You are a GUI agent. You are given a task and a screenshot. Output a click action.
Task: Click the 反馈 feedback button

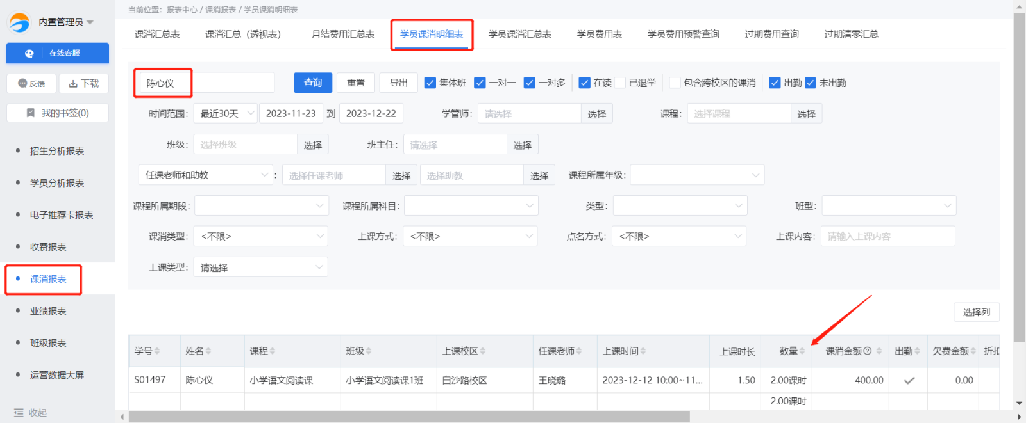pyautogui.click(x=31, y=83)
